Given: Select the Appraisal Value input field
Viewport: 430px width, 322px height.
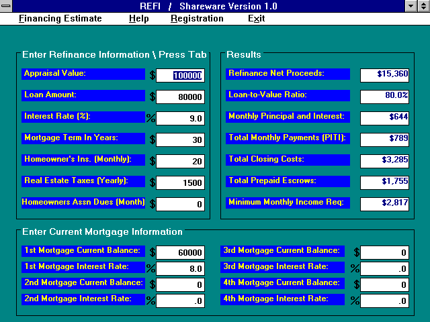Looking at the screenshot, I should point(180,76).
